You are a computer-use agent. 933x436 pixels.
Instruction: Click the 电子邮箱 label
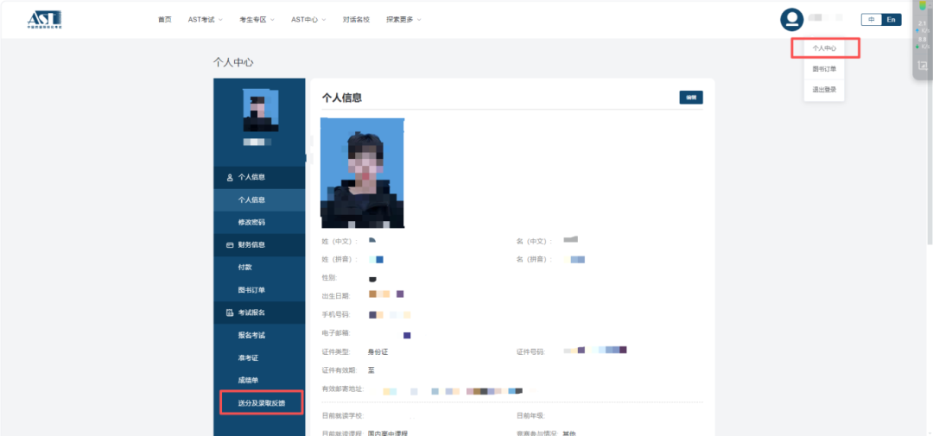[336, 333]
